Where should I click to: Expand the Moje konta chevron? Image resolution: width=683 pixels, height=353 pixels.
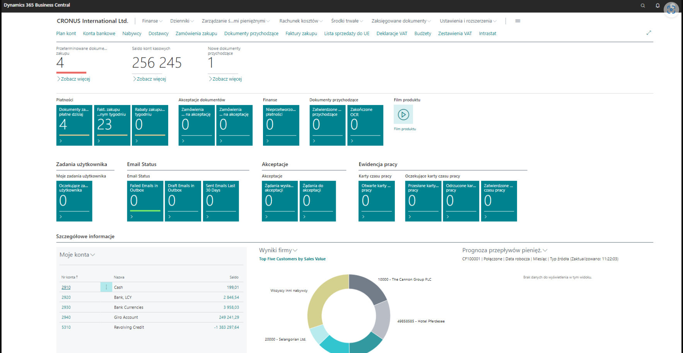tap(92, 255)
